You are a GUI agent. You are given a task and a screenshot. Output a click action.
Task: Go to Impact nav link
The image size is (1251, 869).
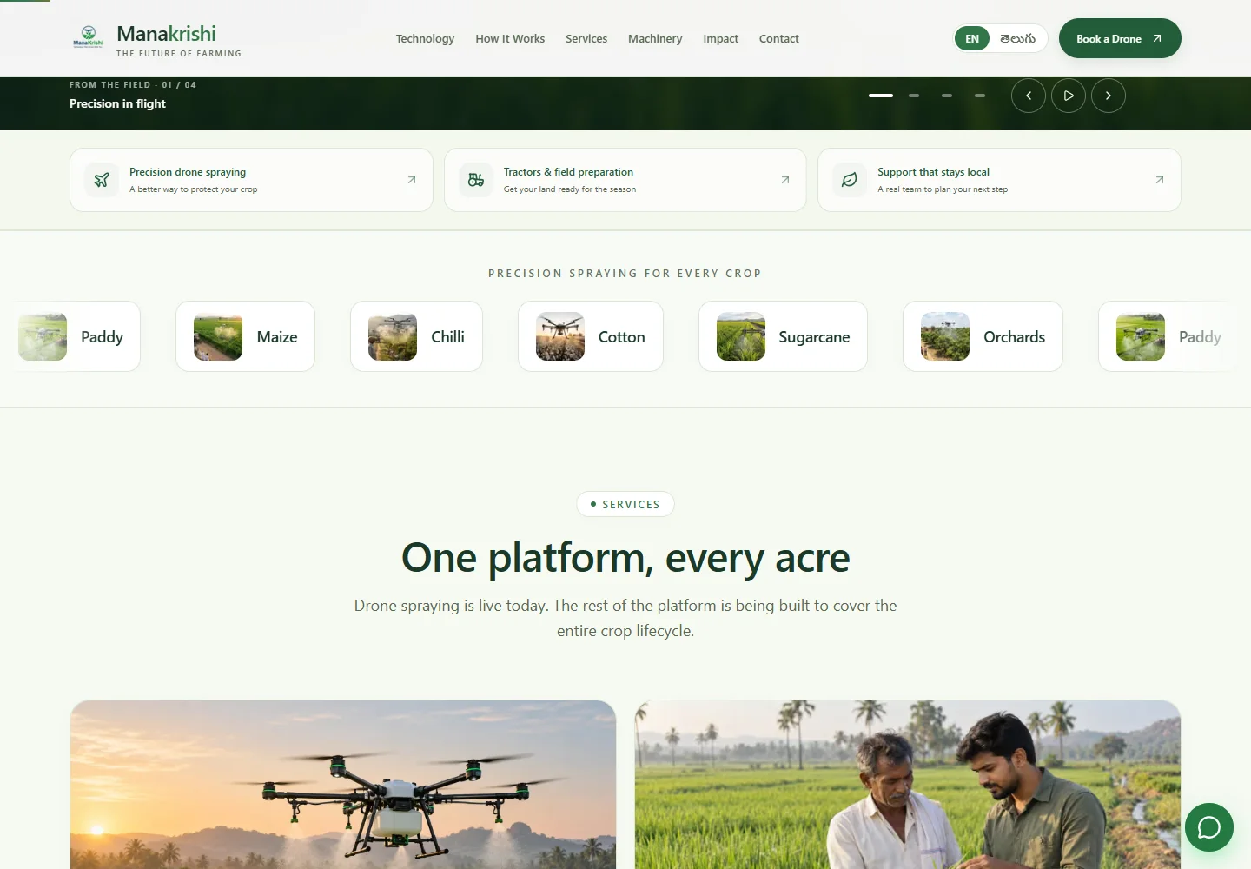pos(720,38)
